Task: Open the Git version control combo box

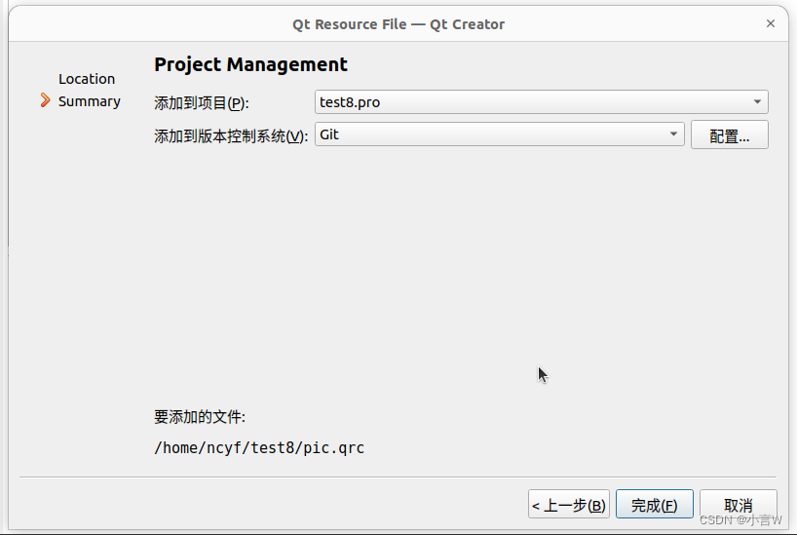Action: tap(492, 134)
